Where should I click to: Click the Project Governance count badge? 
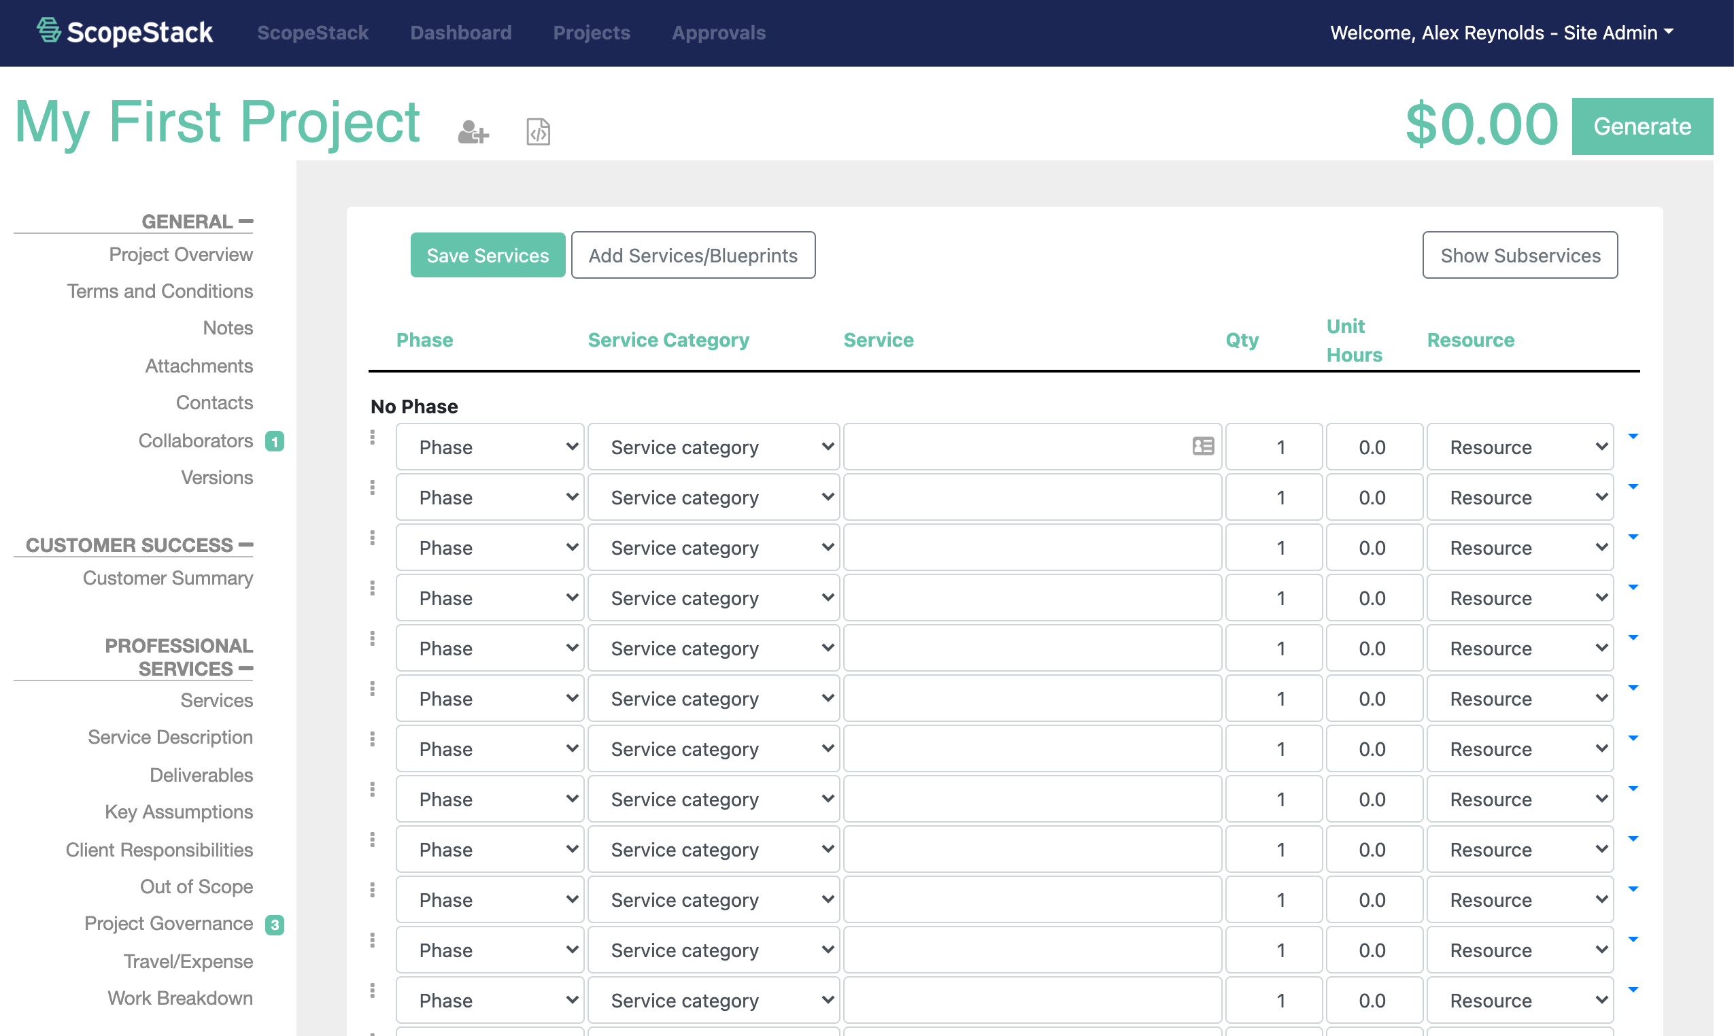coord(275,925)
